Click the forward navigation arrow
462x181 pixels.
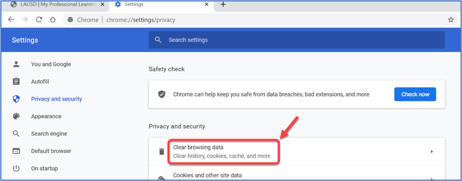click(25, 20)
